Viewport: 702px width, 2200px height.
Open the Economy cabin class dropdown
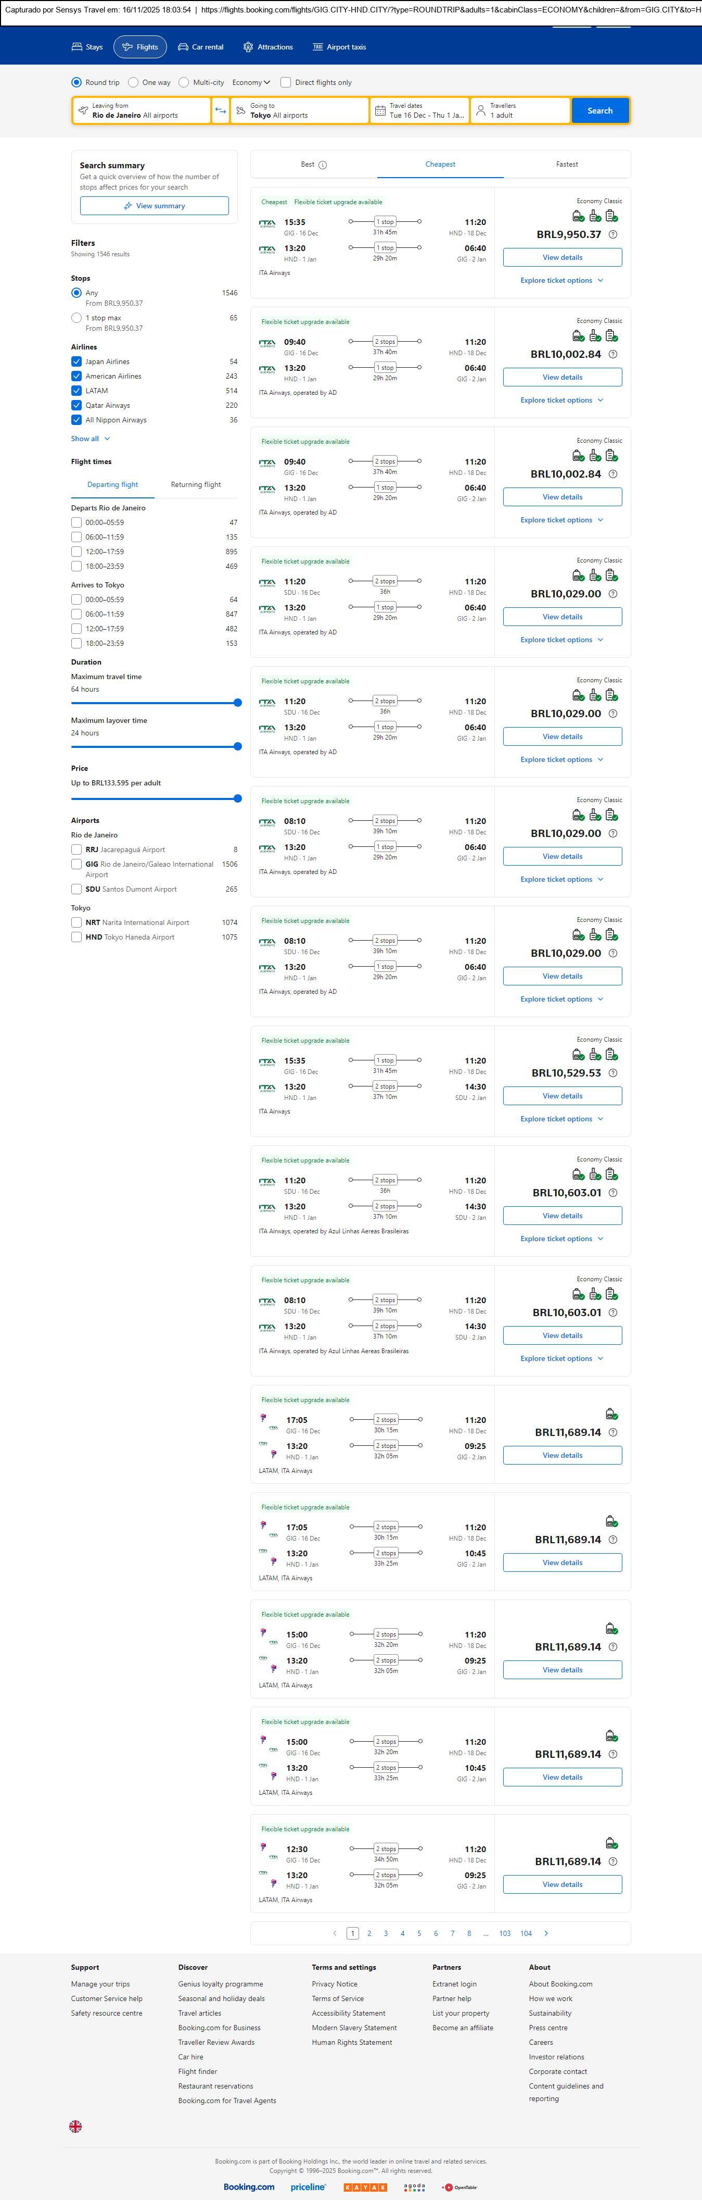pos(251,83)
